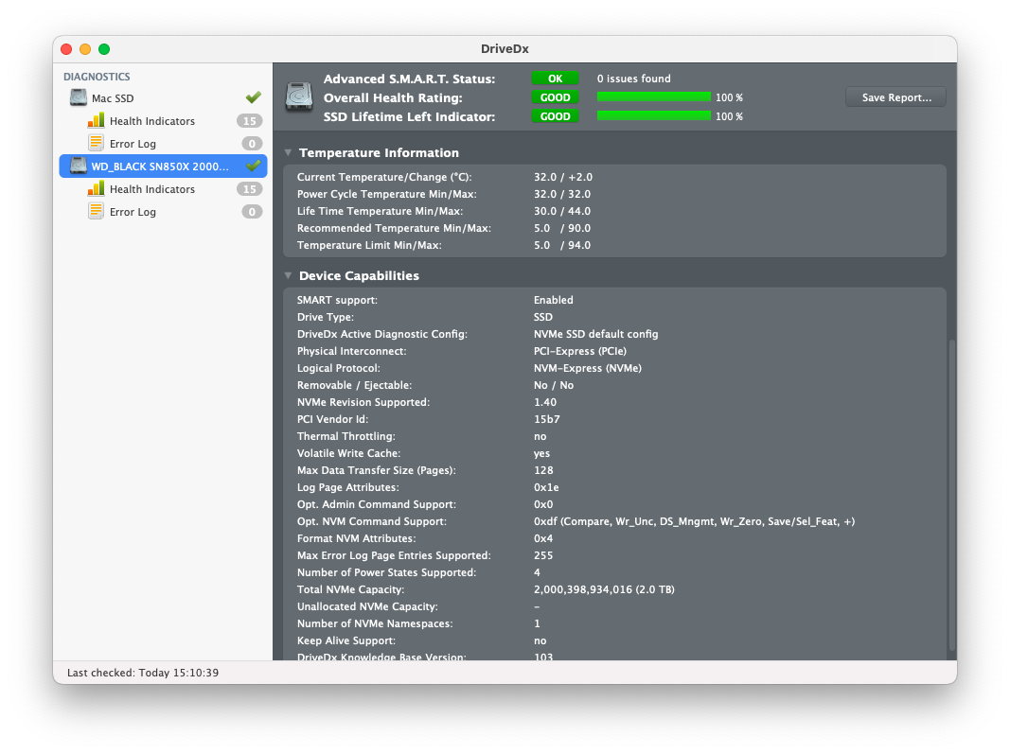The image size is (1010, 754).
Task: Click the 15 badge for WD_BLACK Health Indicators
Action: pyautogui.click(x=249, y=189)
